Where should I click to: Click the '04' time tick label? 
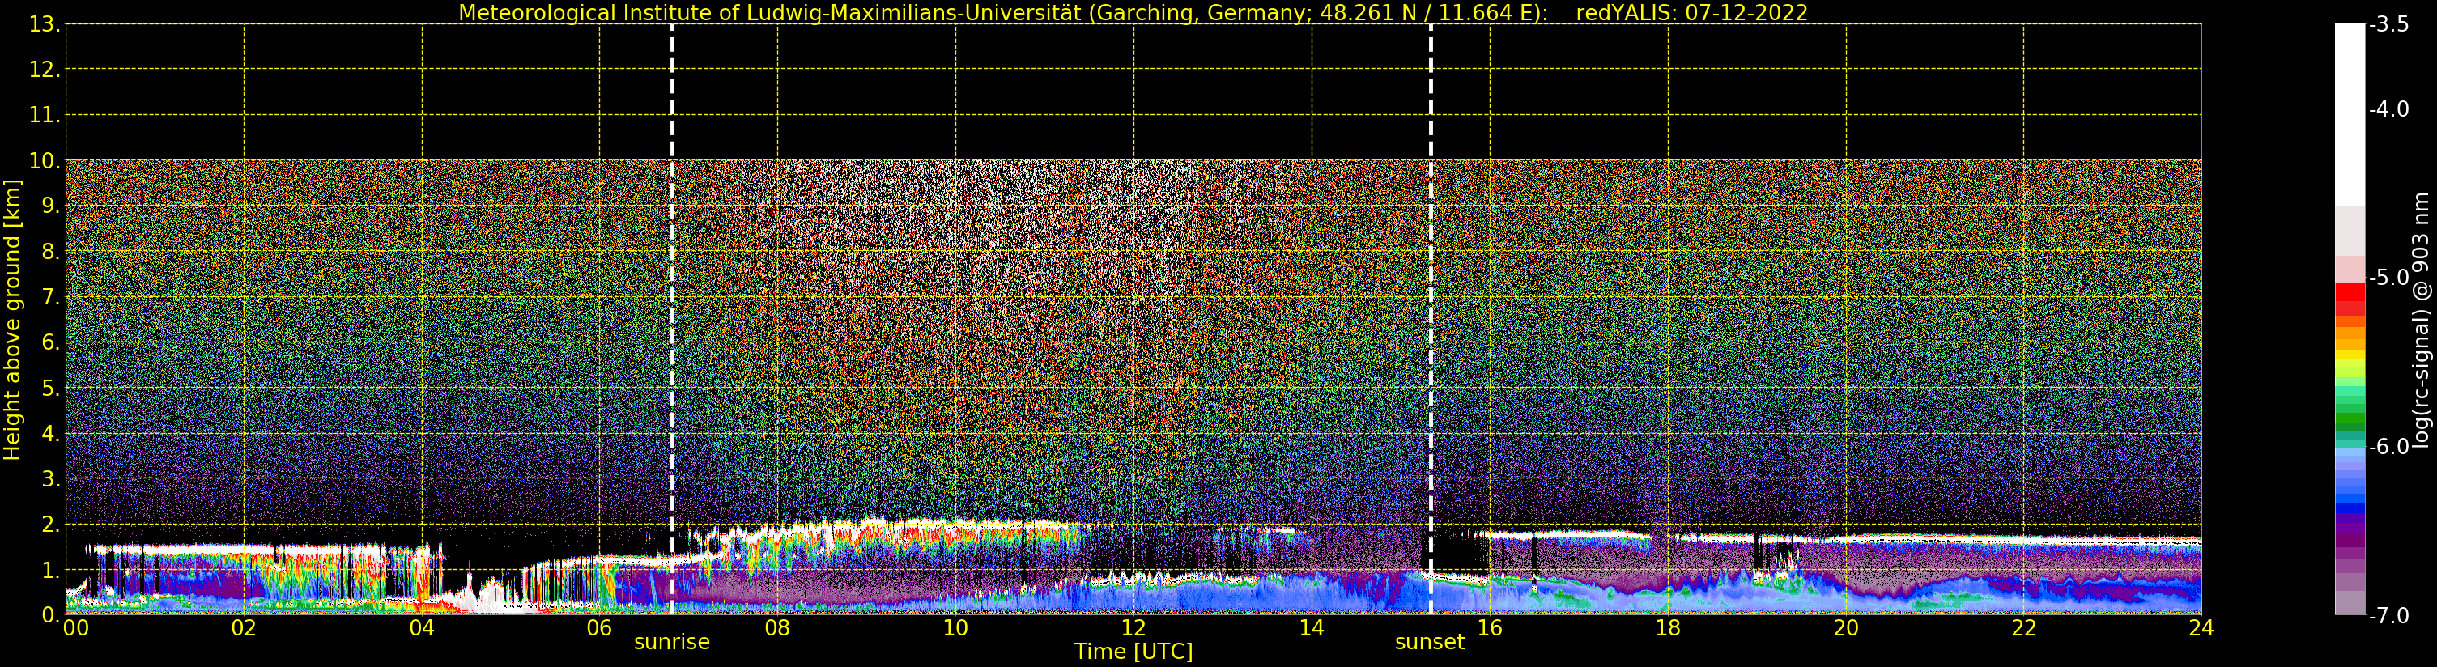pyautogui.click(x=422, y=628)
